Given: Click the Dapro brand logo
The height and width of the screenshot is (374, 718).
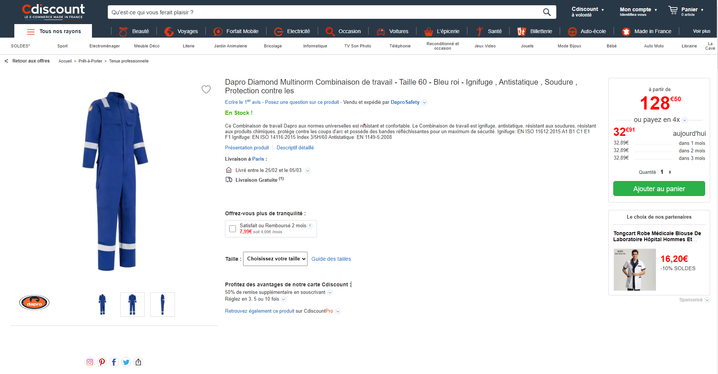Looking at the screenshot, I should tap(34, 303).
